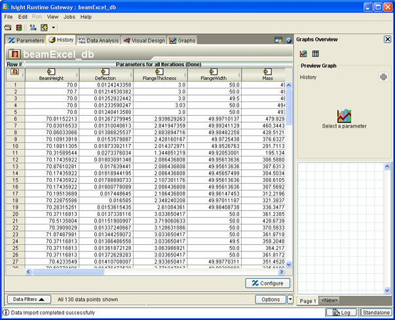Select the FlangeThickness cell 3.719060633 in row 21
Viewport: 395px width, 320px height.
click(x=160, y=221)
